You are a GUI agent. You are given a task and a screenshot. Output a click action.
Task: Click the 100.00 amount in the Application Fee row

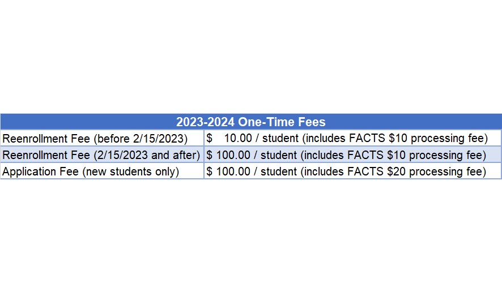point(233,171)
